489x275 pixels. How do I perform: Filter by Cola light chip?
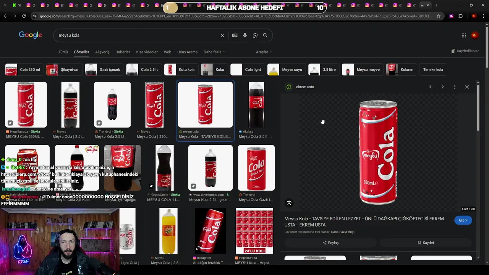pyautogui.click(x=247, y=70)
